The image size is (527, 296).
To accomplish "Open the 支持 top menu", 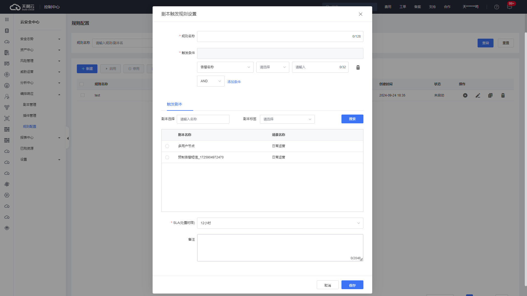I will pyautogui.click(x=432, y=7).
